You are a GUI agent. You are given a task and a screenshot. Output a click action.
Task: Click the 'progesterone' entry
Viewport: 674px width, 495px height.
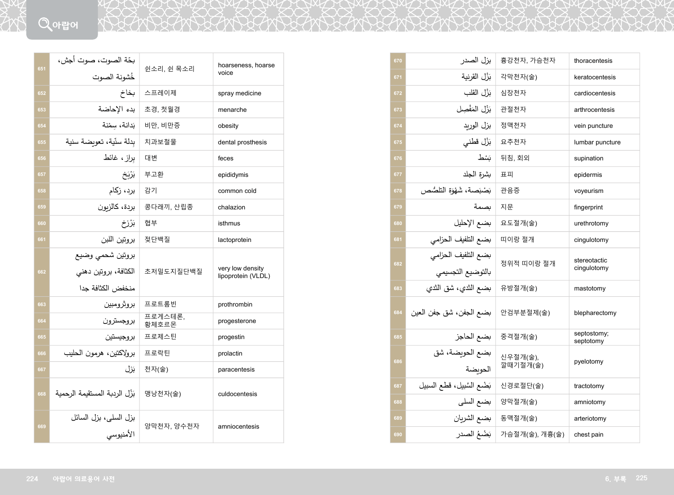point(237,321)
